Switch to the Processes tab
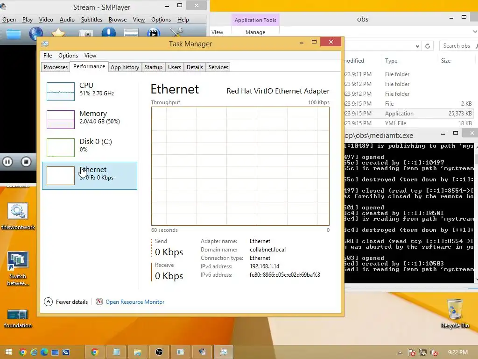The width and height of the screenshot is (478, 359). (56, 67)
